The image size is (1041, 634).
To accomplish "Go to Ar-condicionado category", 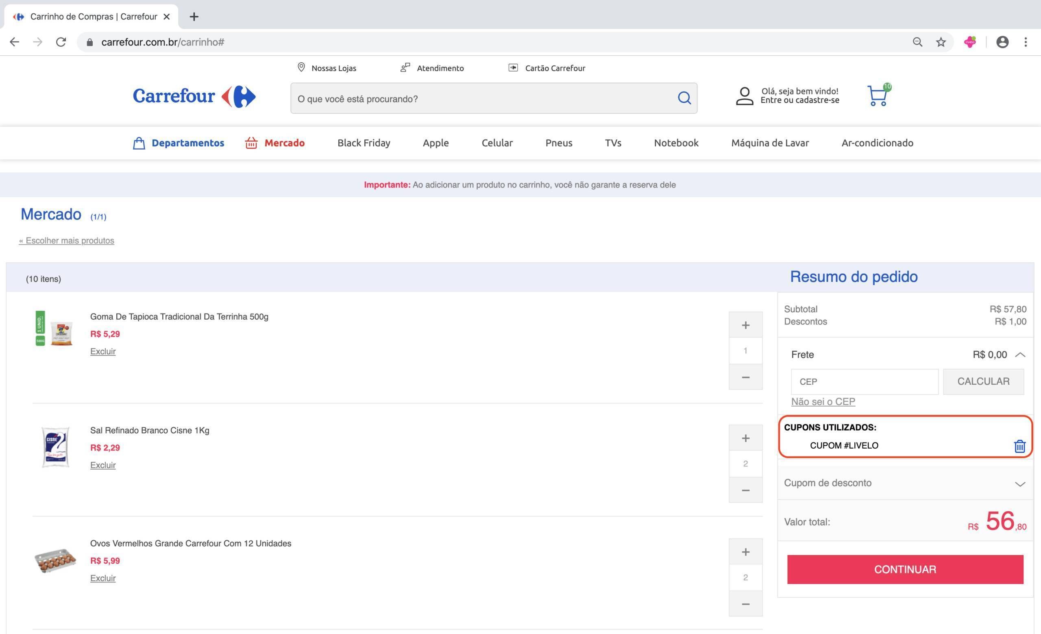I will [877, 143].
